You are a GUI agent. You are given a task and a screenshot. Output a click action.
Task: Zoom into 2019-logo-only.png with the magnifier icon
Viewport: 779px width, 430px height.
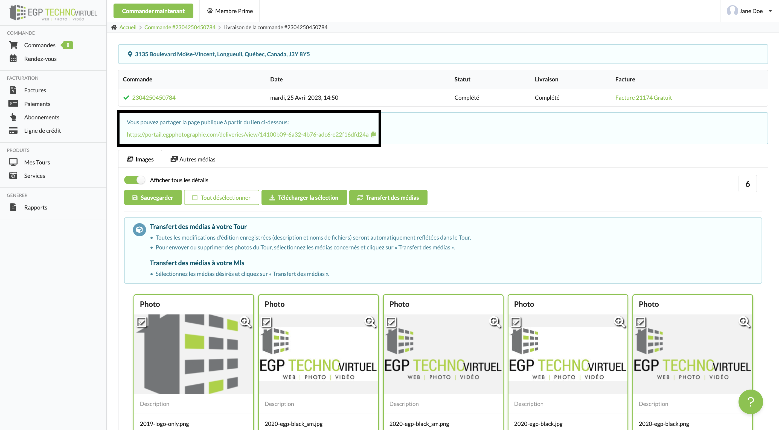[x=245, y=322]
